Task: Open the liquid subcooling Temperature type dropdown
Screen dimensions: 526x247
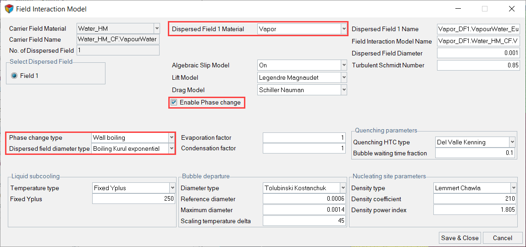Action: pyautogui.click(x=172, y=188)
